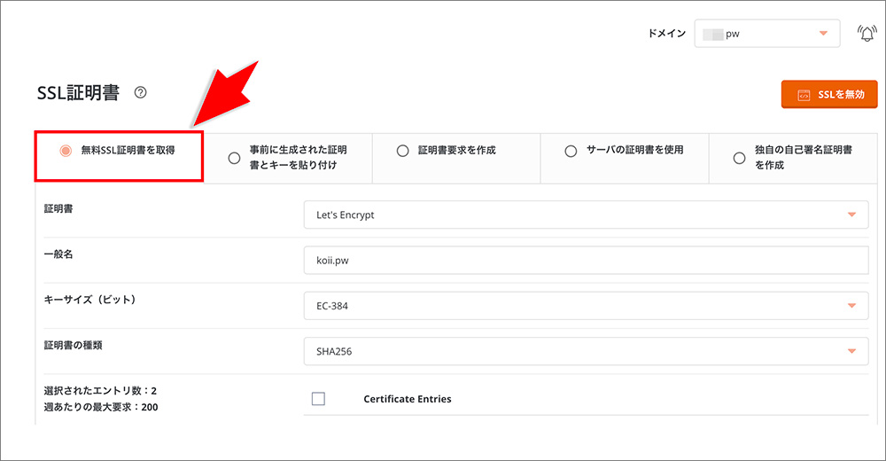Select 事前に生成された証明書とキーを貼り付け option
This screenshot has width=886, height=461.
click(x=234, y=158)
